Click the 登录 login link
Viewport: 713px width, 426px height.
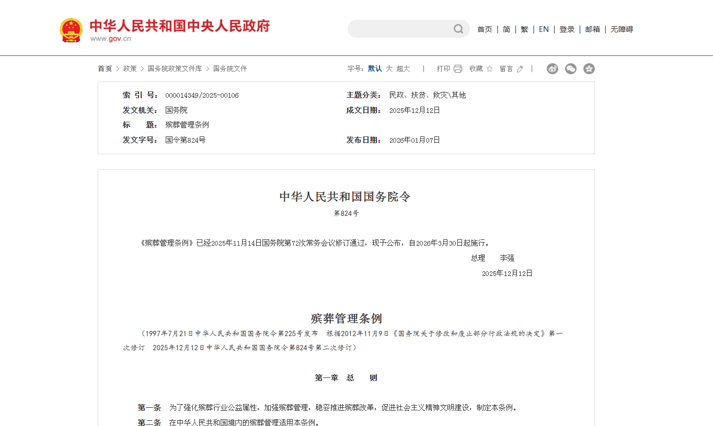567,29
